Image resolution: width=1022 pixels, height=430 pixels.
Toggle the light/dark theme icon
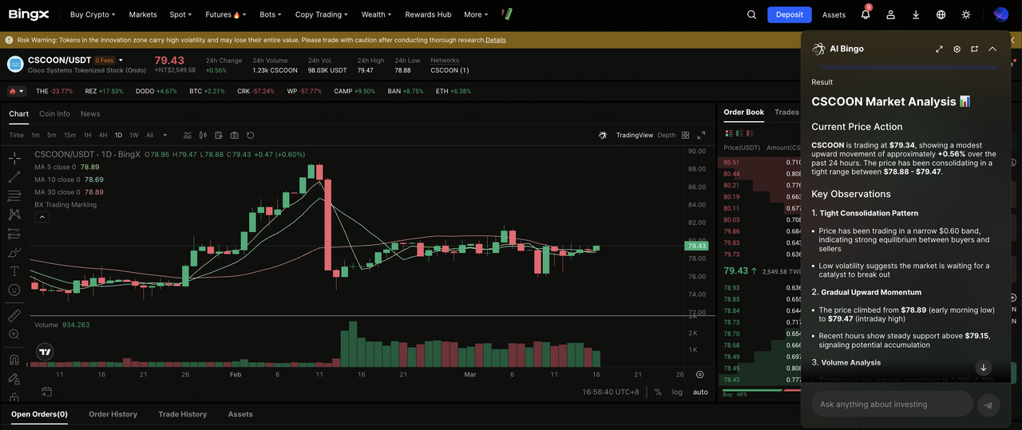tap(966, 14)
